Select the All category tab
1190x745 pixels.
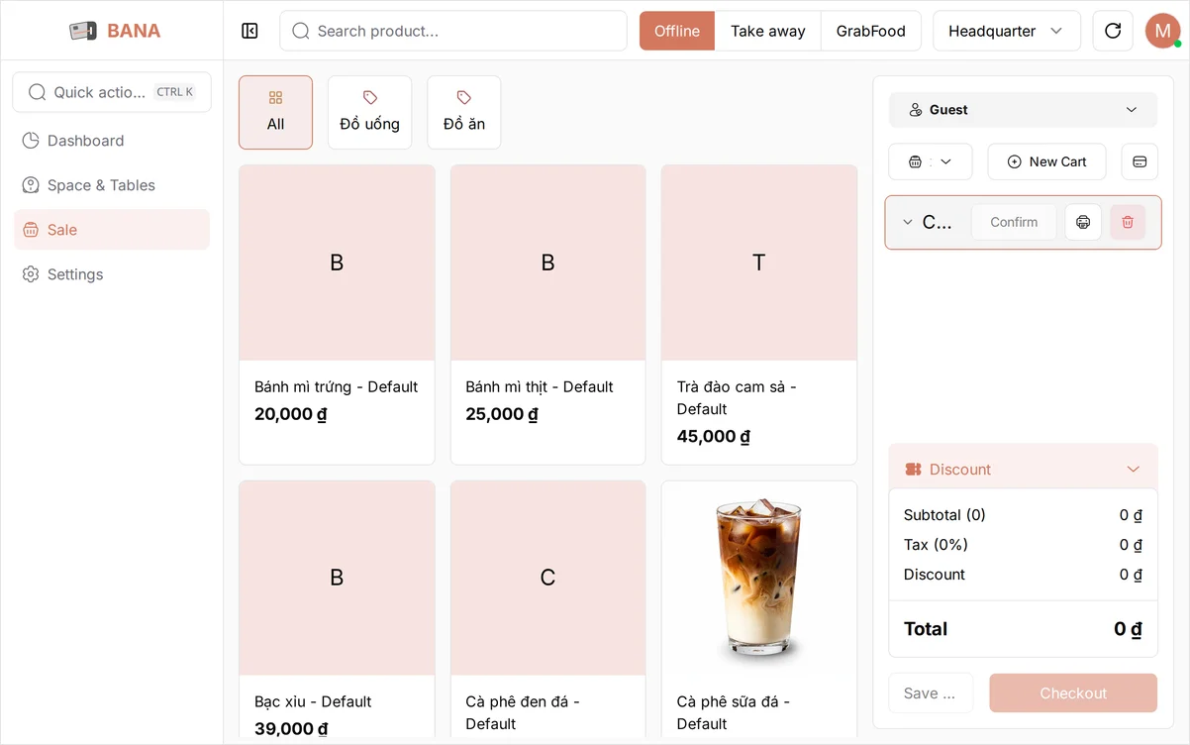tap(275, 112)
